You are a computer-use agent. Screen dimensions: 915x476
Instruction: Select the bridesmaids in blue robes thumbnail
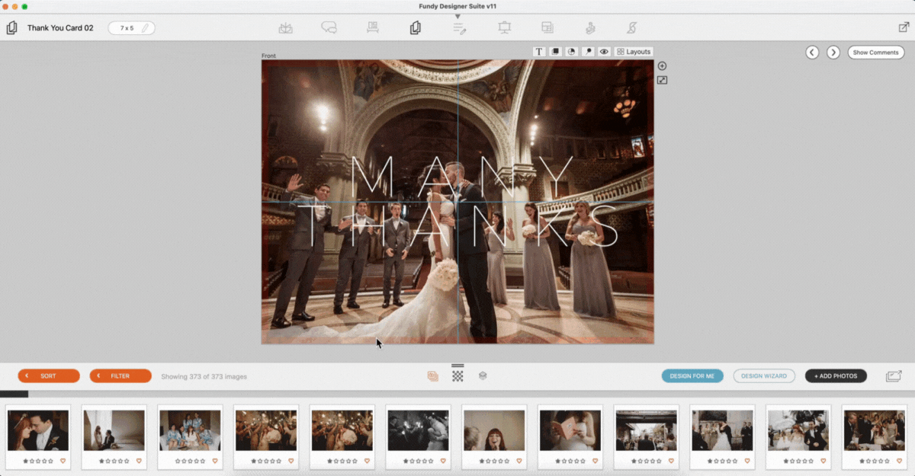click(190, 430)
